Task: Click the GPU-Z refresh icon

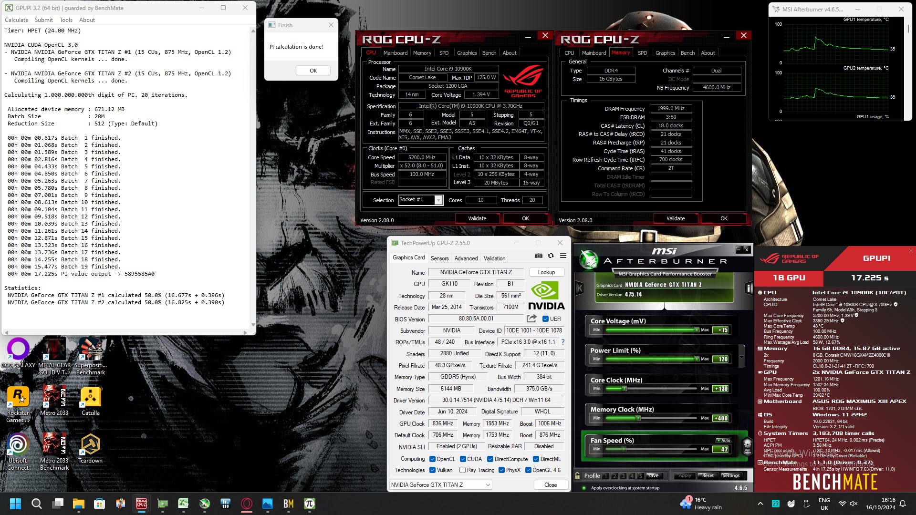Action: click(551, 256)
